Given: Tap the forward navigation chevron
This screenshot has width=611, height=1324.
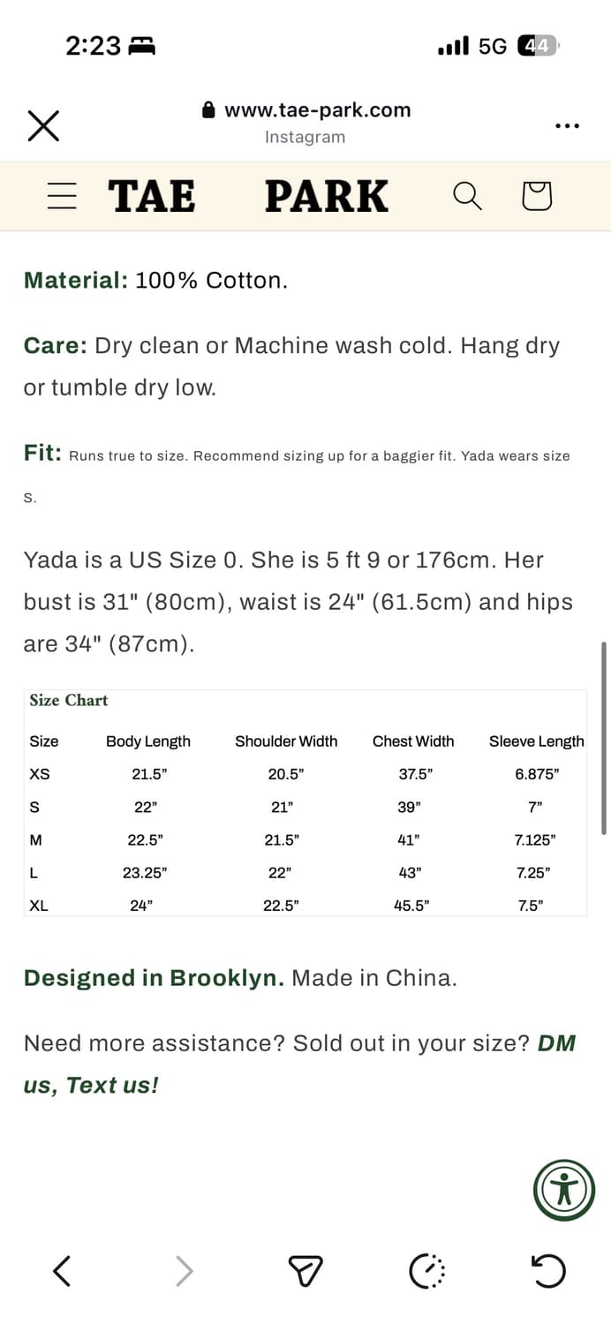Looking at the screenshot, I should click(x=184, y=1271).
